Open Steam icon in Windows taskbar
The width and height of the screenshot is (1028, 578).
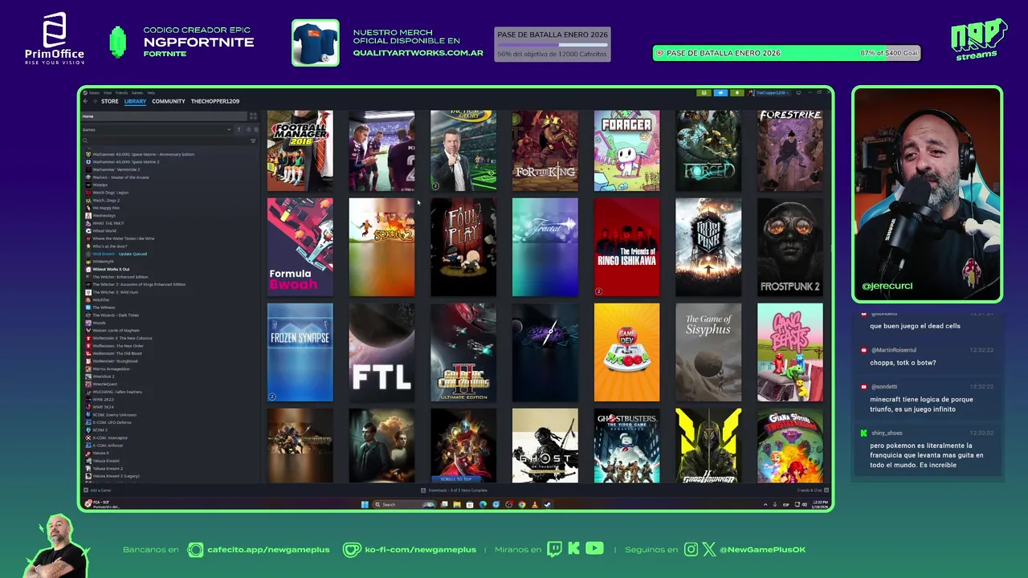pos(548,504)
